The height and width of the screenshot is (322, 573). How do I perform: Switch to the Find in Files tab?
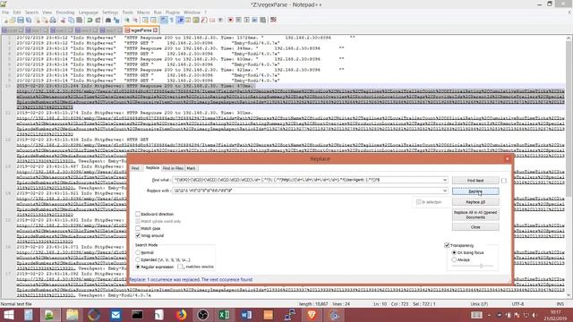[173, 168]
